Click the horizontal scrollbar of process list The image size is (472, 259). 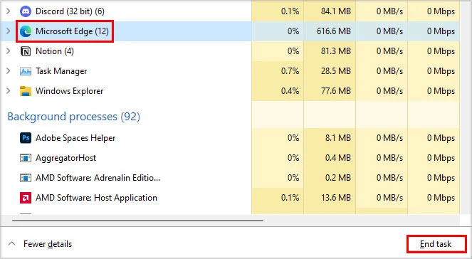point(137,220)
